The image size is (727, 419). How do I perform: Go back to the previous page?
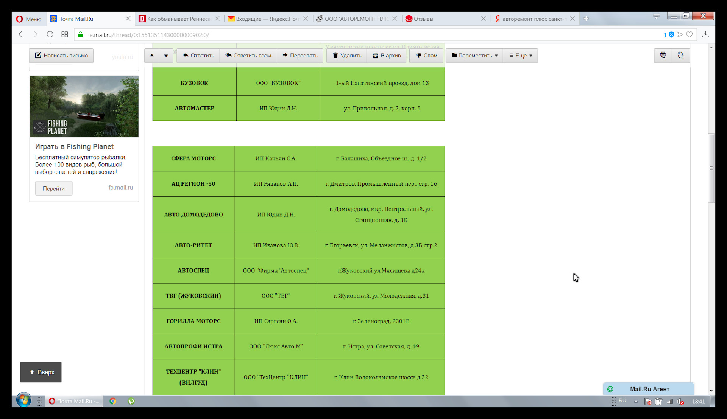click(x=21, y=34)
